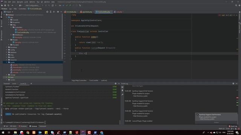This screenshot has width=241, height=135.
Task: Click the Controllers breadcrumb in the navigation bar
Action: click(x=22, y=9)
